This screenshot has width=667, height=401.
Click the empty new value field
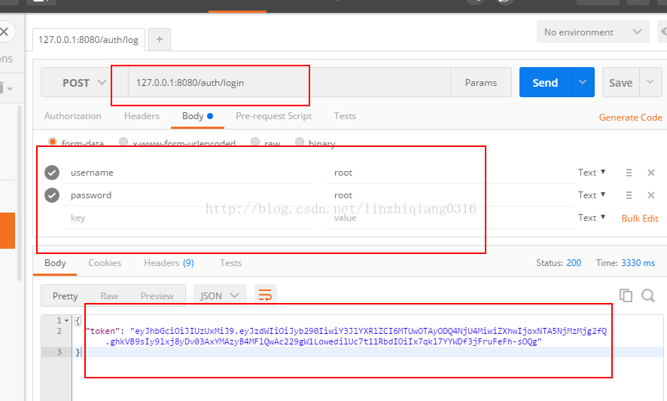tap(451, 218)
